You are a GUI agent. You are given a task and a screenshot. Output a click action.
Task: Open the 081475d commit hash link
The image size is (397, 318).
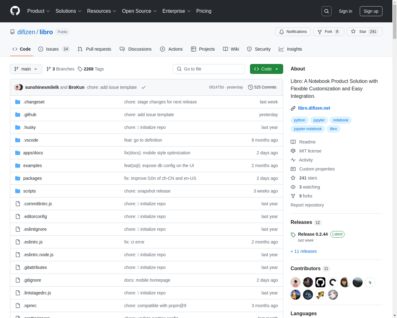coord(216,87)
